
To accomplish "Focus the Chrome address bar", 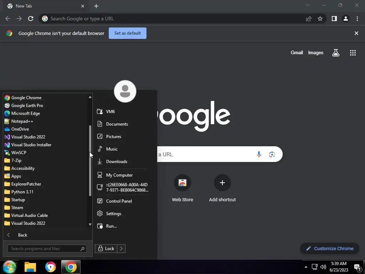I will 172,19.
